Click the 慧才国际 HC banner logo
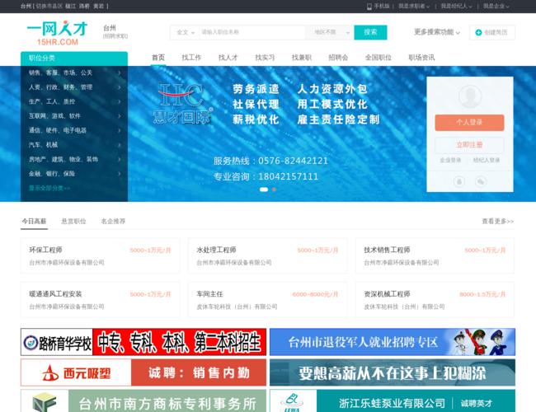This screenshot has width=536, height=412. point(182,104)
